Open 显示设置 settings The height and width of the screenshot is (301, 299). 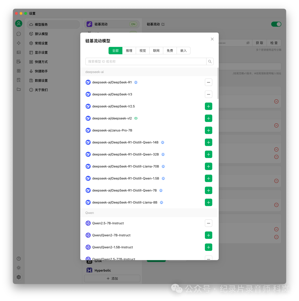click(53, 52)
